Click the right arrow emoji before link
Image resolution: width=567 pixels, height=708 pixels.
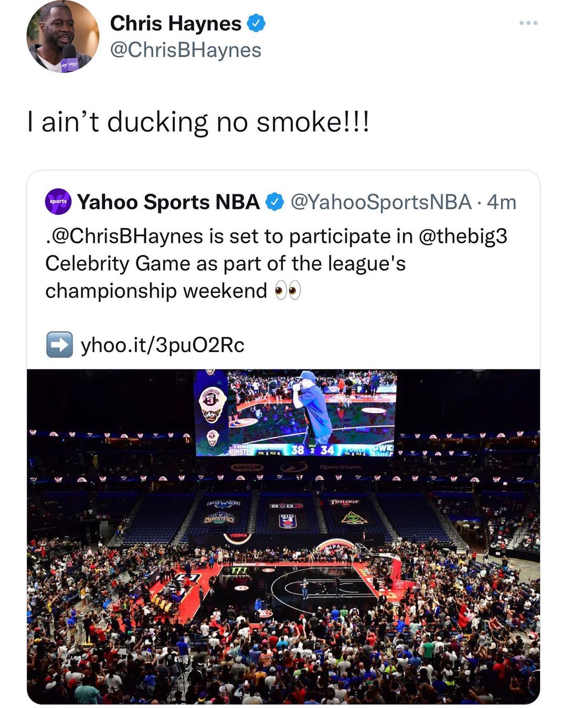pyautogui.click(x=59, y=345)
